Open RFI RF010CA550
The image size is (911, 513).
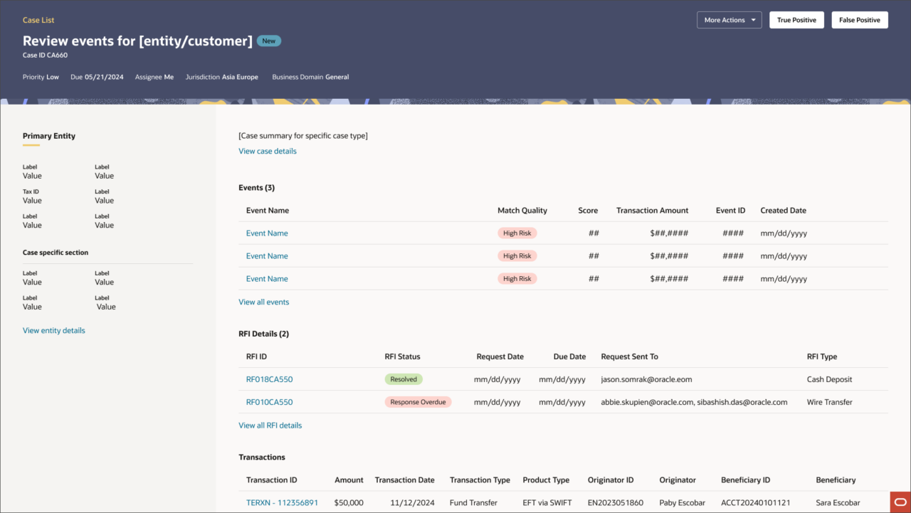[x=270, y=402]
